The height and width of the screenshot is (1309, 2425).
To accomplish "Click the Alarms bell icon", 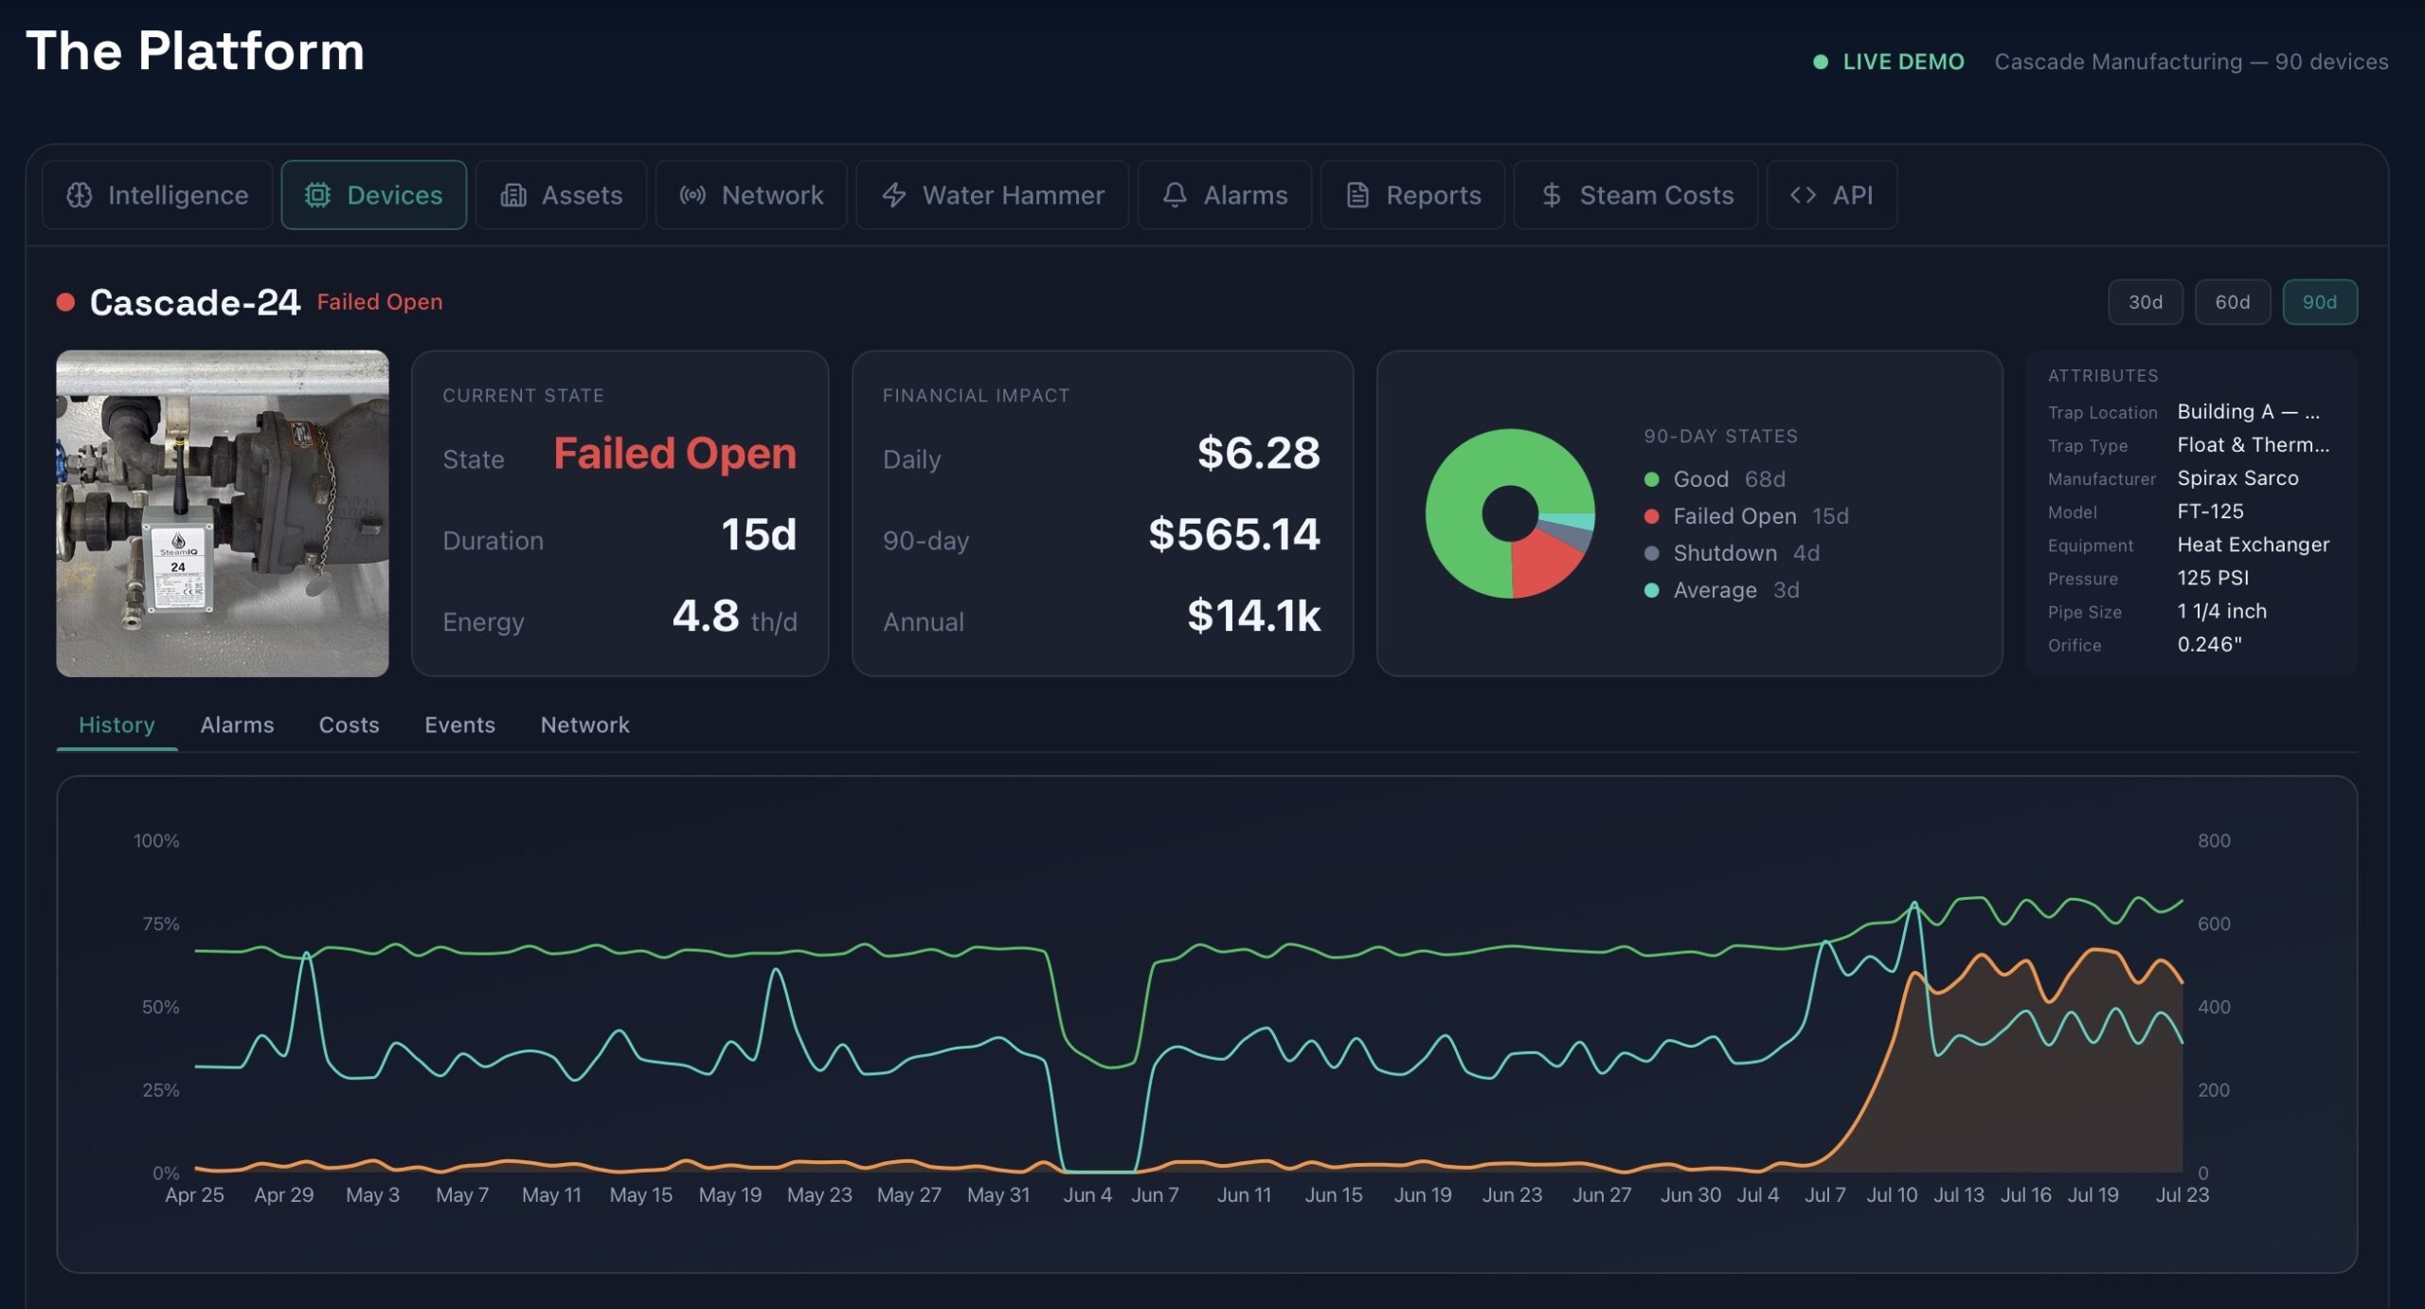I will tap(1175, 195).
